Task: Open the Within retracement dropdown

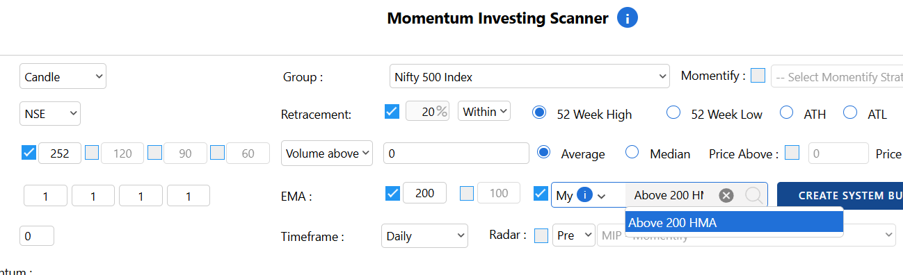Action: click(x=484, y=111)
